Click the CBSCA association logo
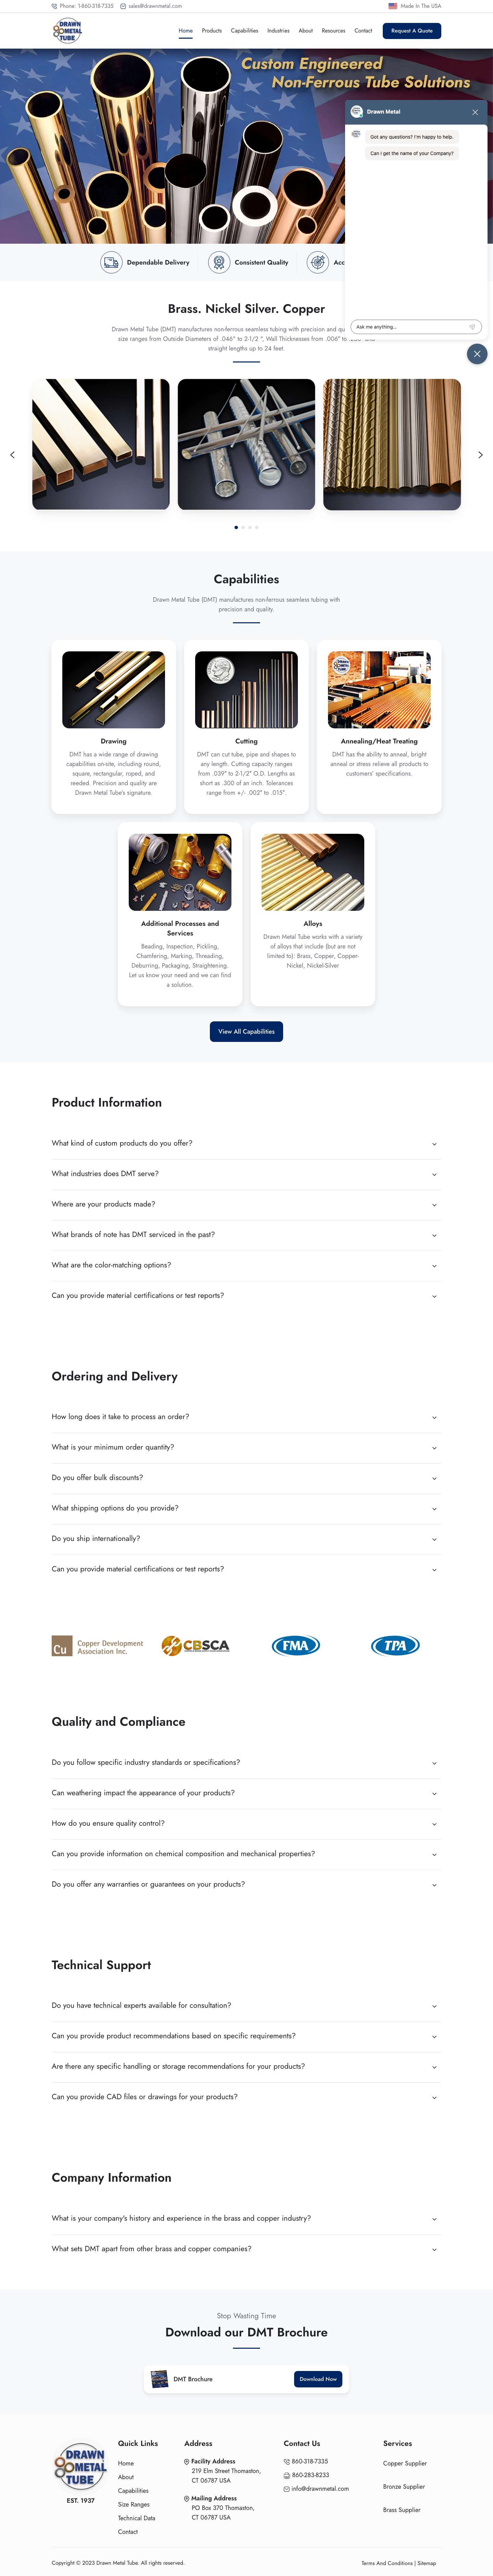The image size is (493, 2576). [x=196, y=1645]
